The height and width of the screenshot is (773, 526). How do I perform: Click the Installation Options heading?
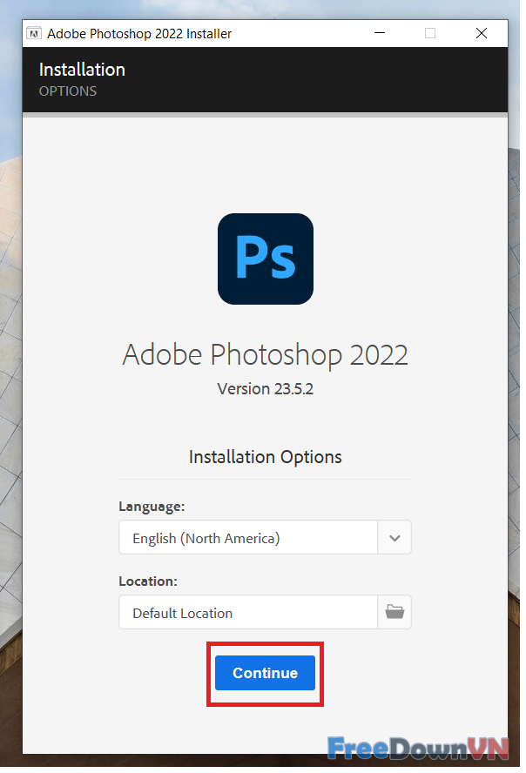click(x=265, y=457)
